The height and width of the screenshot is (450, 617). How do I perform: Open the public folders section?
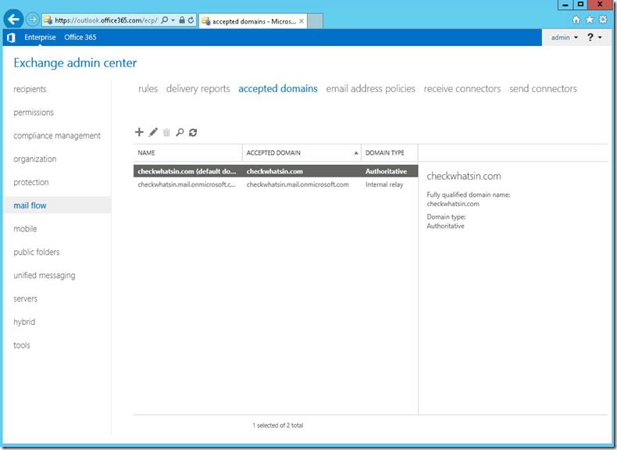37,252
